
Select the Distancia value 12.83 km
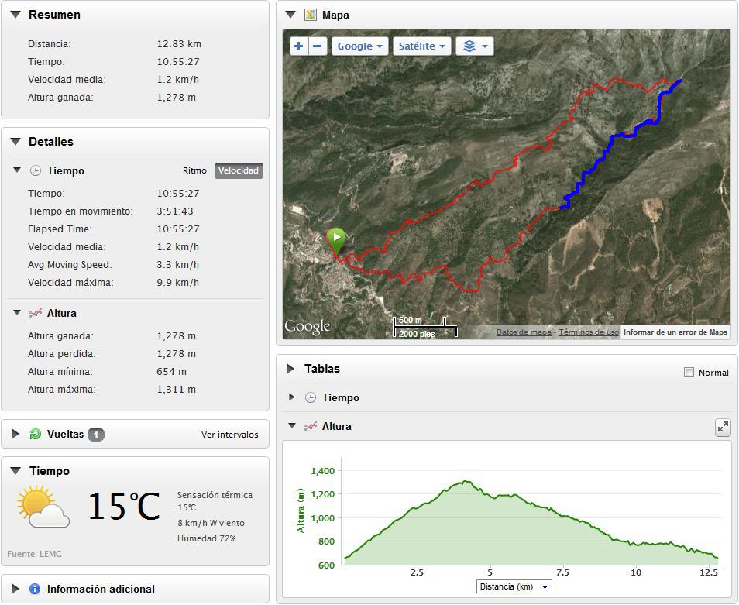click(179, 44)
